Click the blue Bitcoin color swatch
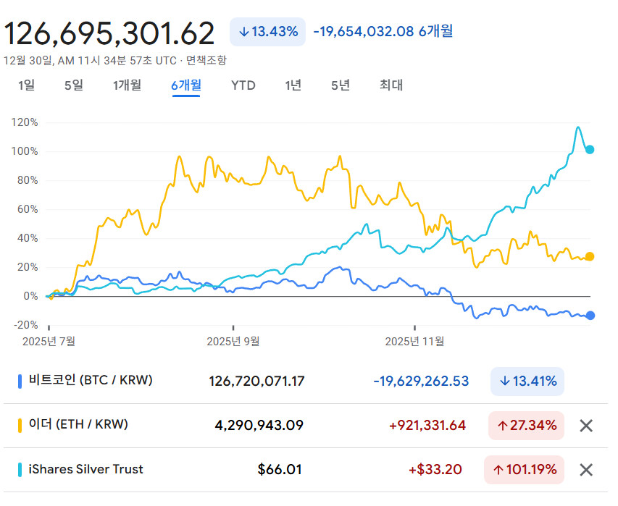The width and height of the screenshot is (618, 506). pos(20,381)
